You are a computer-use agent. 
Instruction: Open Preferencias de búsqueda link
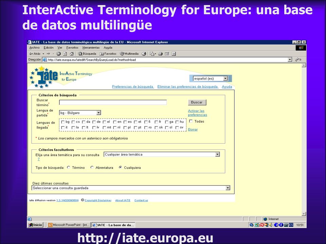(x=133, y=87)
